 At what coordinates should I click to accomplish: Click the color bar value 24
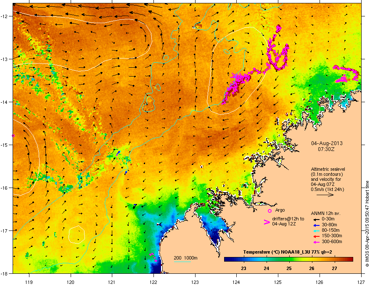tap(267, 268)
